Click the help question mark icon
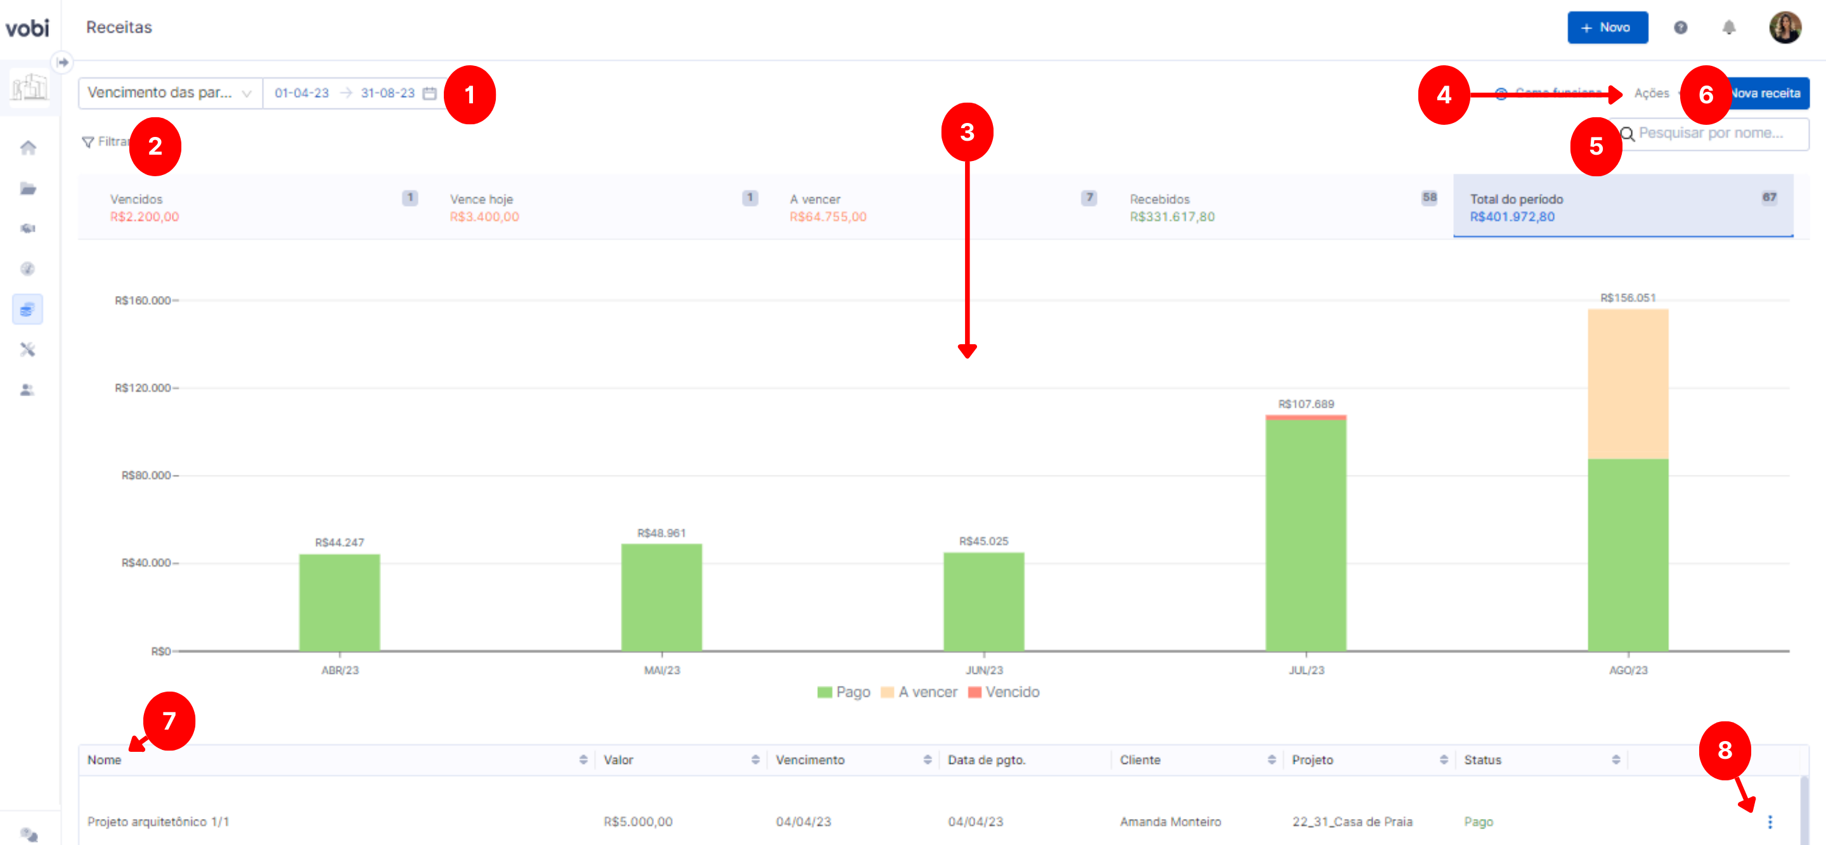Screen dimensions: 1826x845 (1680, 28)
